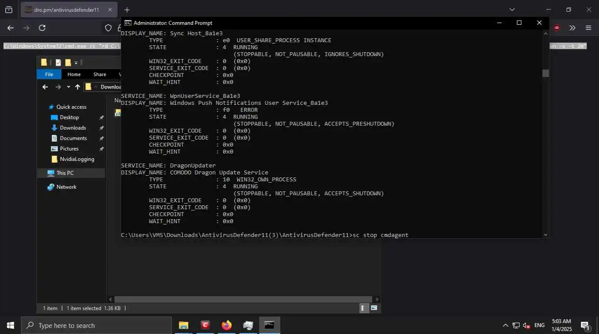This screenshot has width=599, height=334.
Task: Click the Command Prompt scrollbar thumb
Action: coord(546,73)
